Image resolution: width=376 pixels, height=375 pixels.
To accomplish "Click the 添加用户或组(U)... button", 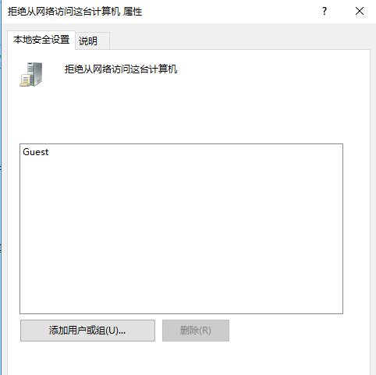I will tap(87, 331).
